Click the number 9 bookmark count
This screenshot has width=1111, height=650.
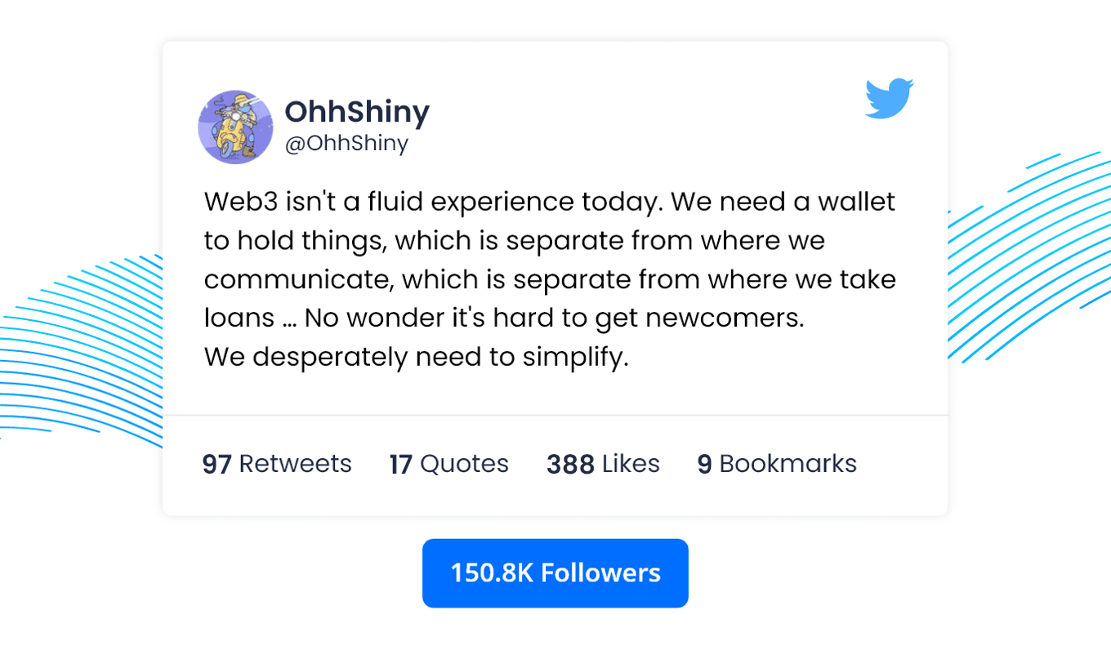[x=704, y=464]
